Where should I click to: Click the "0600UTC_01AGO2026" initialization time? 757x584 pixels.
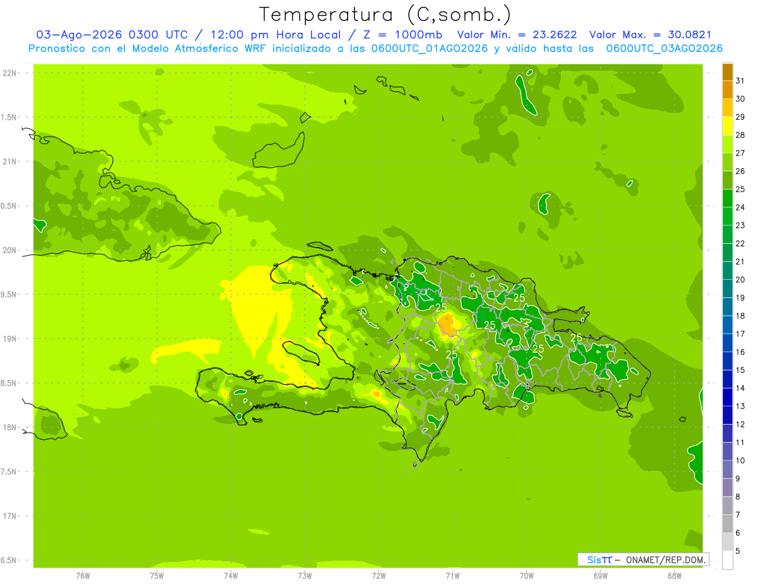430,49
